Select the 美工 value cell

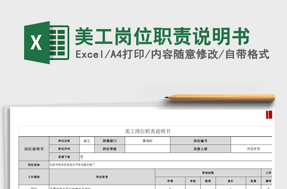(87, 141)
